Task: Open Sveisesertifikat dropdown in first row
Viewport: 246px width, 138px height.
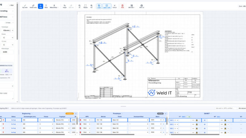Action: coord(138,120)
